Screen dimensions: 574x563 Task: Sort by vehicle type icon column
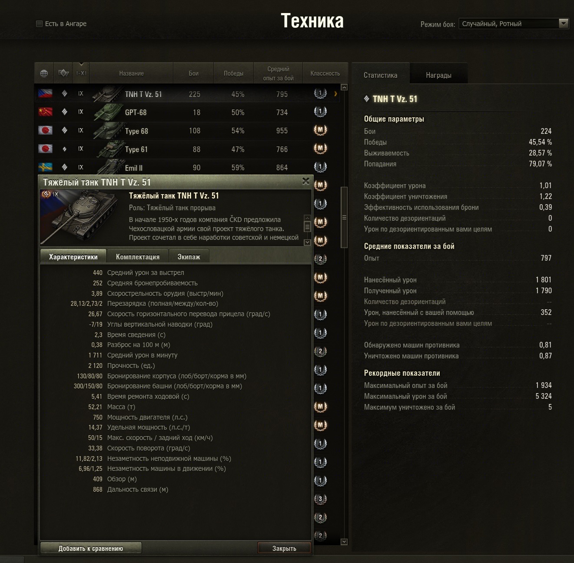(63, 73)
